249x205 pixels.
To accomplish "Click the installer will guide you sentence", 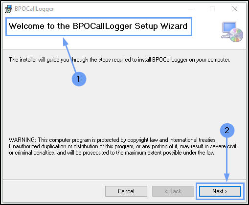I will coord(119,60).
